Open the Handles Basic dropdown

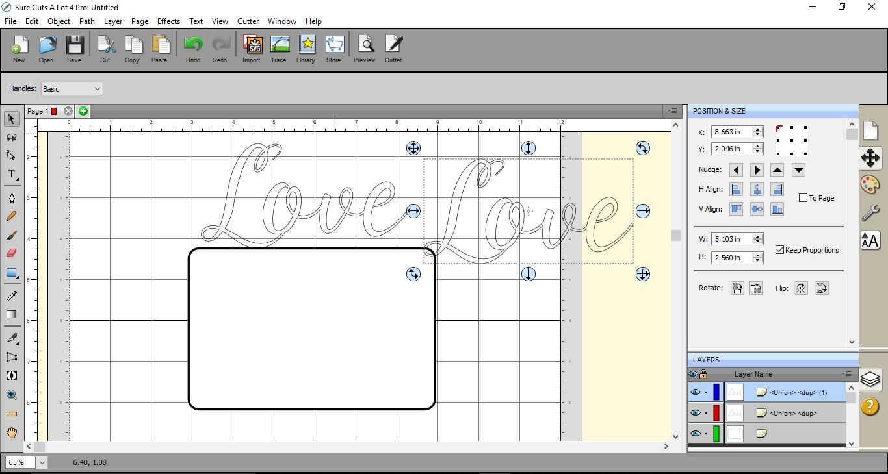point(72,89)
